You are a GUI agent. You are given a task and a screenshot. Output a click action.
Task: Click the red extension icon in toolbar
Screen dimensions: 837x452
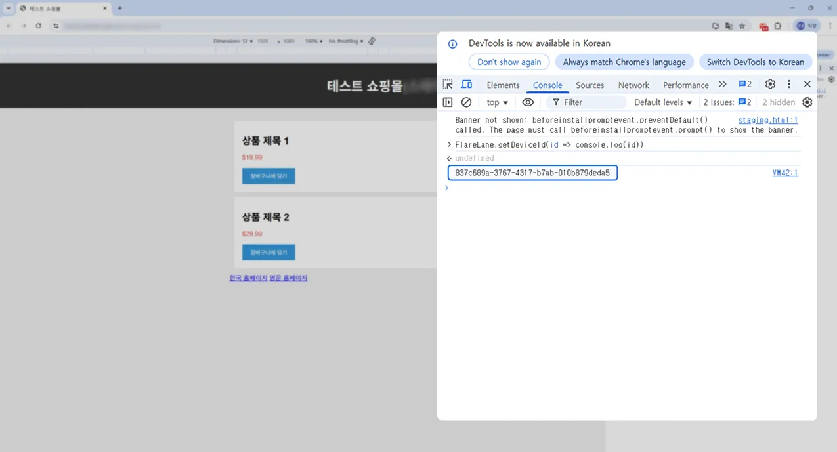pos(763,26)
